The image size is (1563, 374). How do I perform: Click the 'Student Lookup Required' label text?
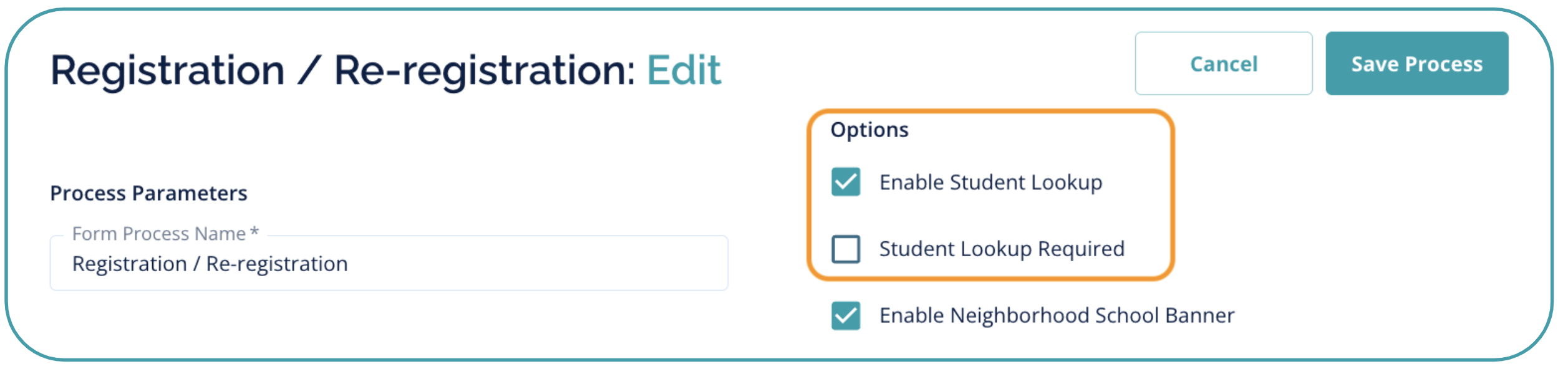pyautogui.click(x=1001, y=249)
